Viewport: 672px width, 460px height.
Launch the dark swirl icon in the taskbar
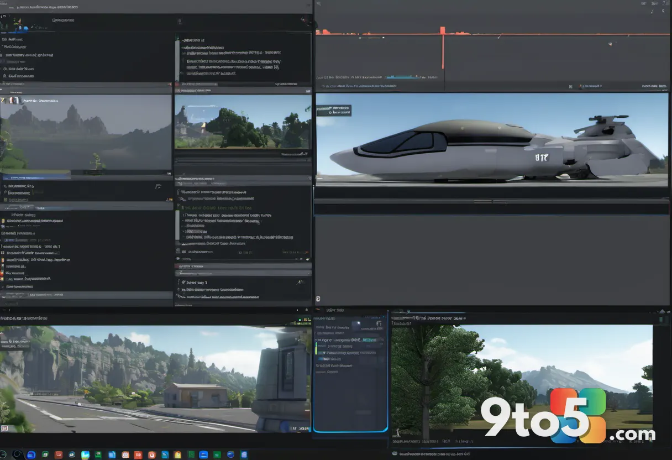18,454
